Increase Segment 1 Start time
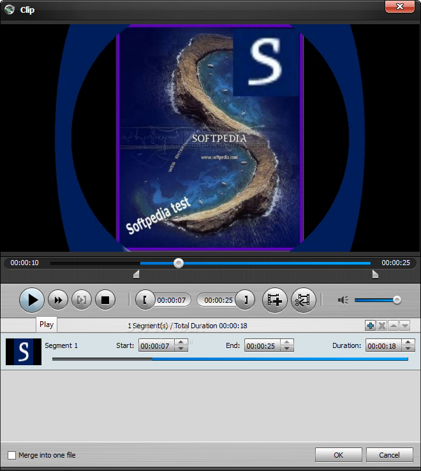The image size is (421, 471). click(181, 342)
